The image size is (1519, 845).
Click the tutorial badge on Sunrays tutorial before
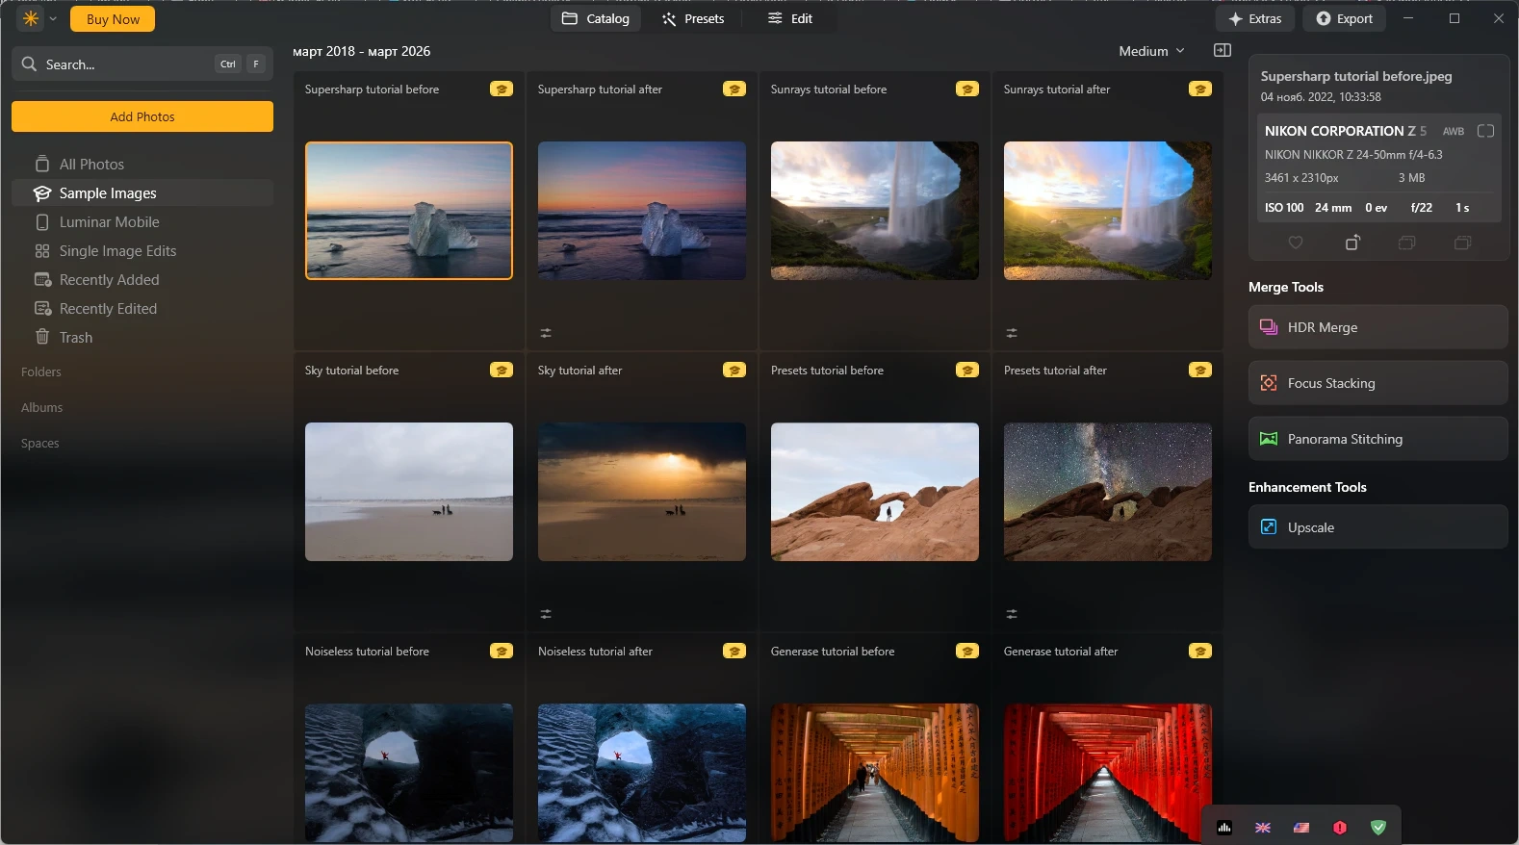(x=967, y=90)
